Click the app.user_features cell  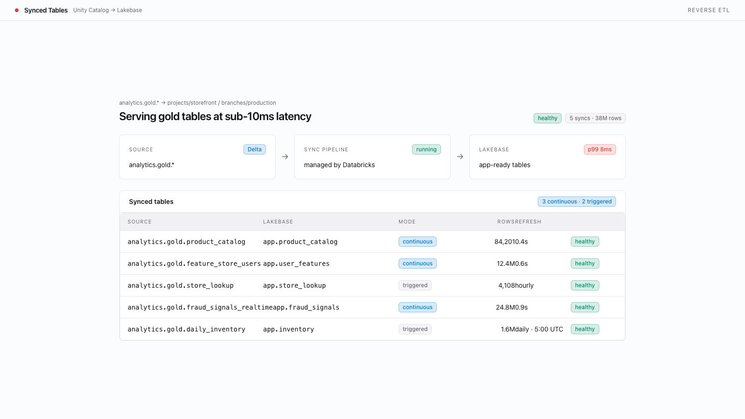tap(296, 264)
